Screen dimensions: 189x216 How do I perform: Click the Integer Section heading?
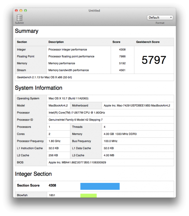(x=33, y=174)
